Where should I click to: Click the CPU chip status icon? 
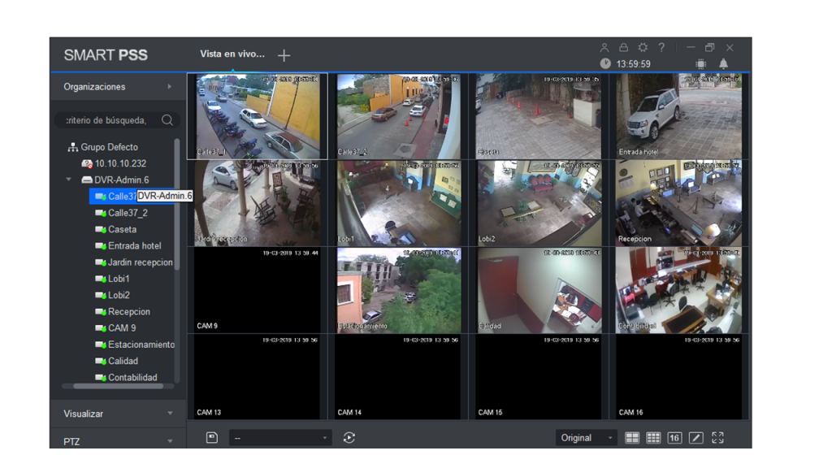701,63
